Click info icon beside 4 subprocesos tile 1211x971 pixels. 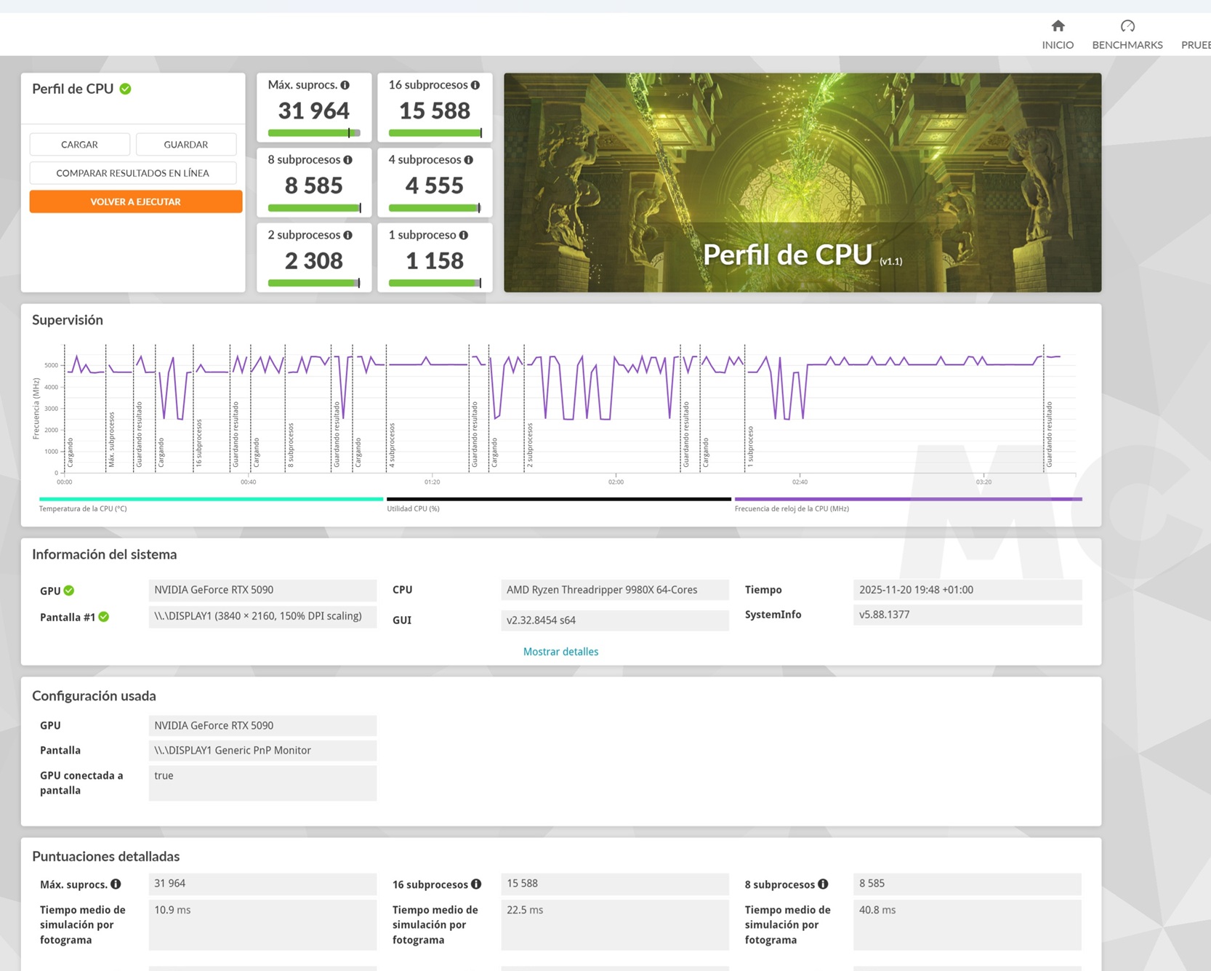[469, 160]
